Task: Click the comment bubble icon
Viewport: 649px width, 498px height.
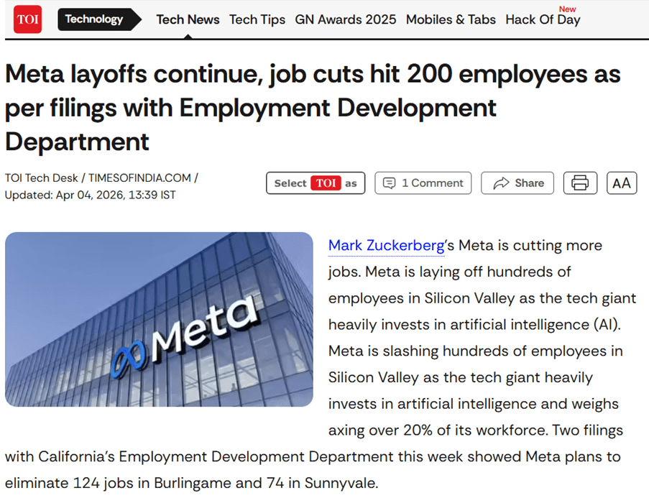Action: [x=389, y=183]
